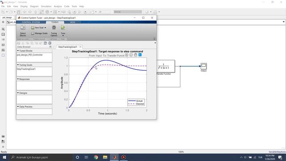Screen dimensions: 286x161
Task: Click the help question-mark icon in the Tuner toolbar
Action: [x=50, y=43]
